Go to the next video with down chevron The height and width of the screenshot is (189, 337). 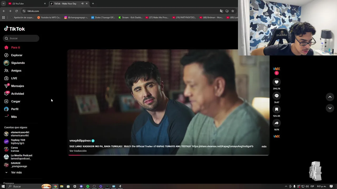point(330,108)
